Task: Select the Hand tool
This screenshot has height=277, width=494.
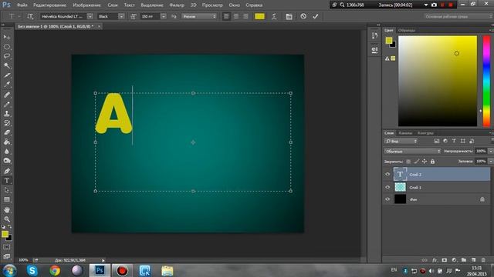Action: click(7, 210)
